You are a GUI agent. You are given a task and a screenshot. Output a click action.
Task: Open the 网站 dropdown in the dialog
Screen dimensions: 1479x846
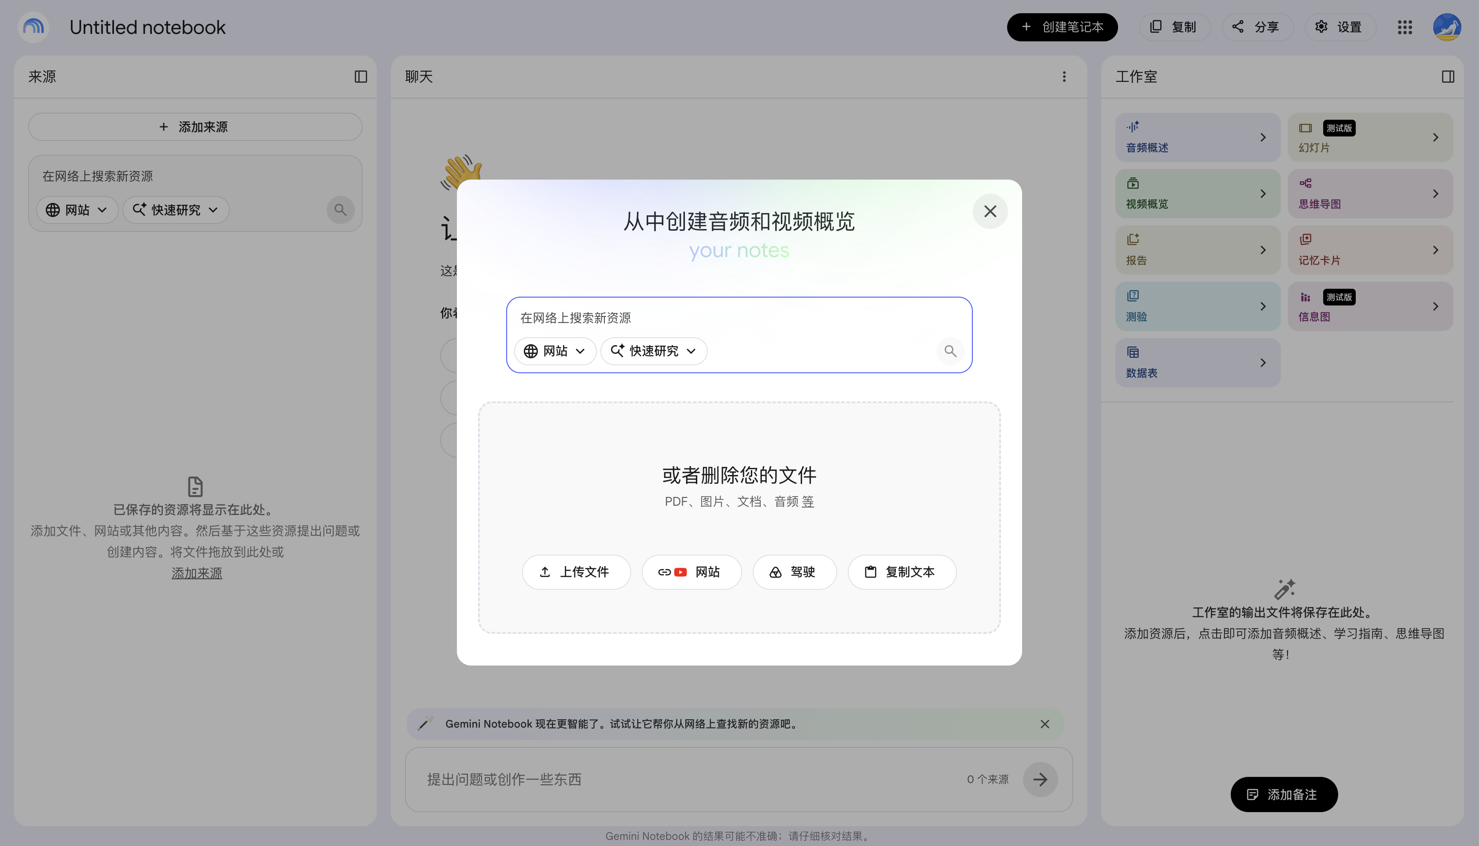tap(556, 351)
